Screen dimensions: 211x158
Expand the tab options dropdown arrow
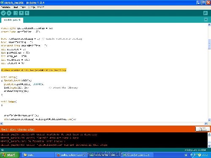(206, 19)
